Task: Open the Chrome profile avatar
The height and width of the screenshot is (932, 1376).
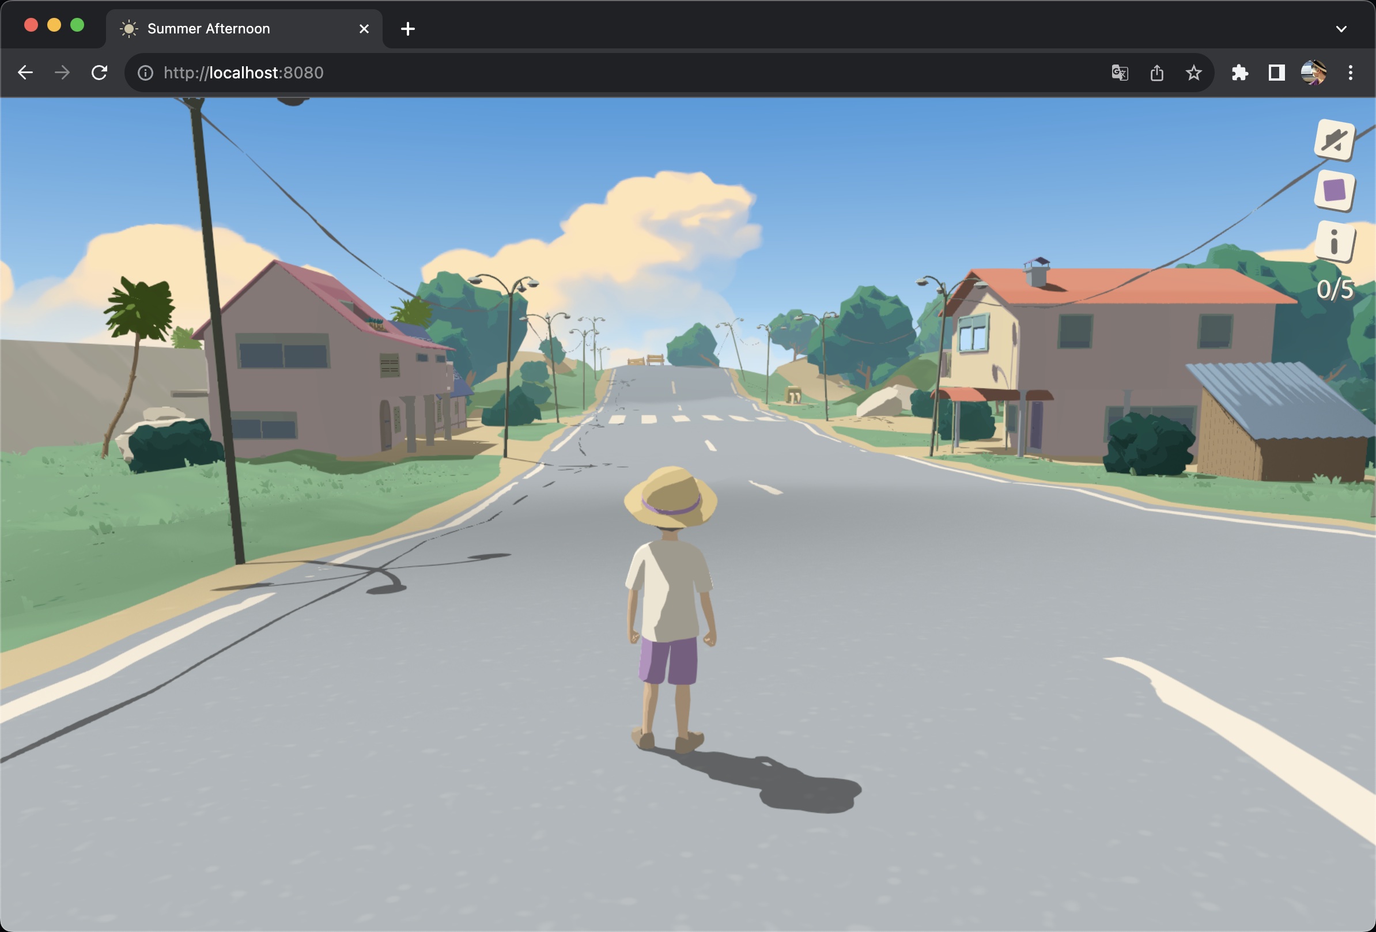Action: [1313, 73]
